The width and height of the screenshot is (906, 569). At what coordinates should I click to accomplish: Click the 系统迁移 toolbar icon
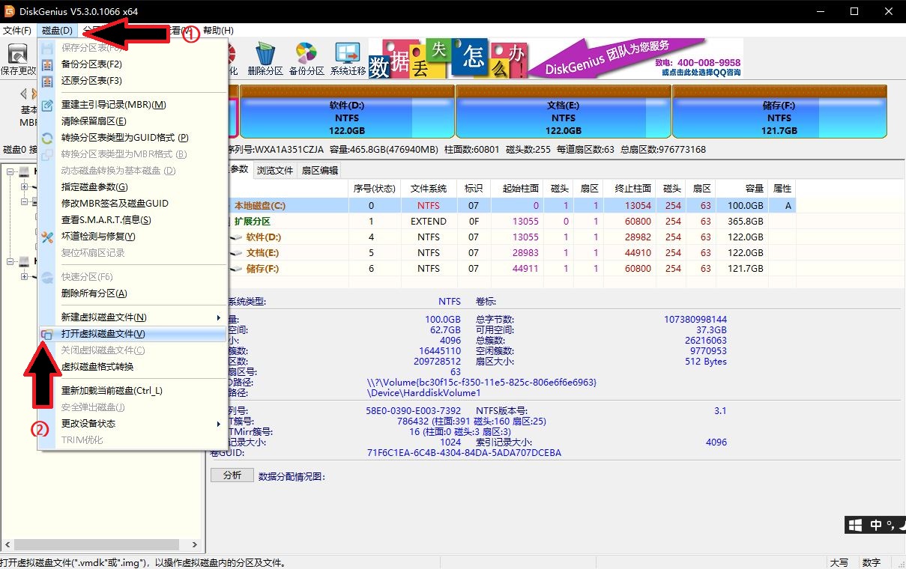click(347, 53)
